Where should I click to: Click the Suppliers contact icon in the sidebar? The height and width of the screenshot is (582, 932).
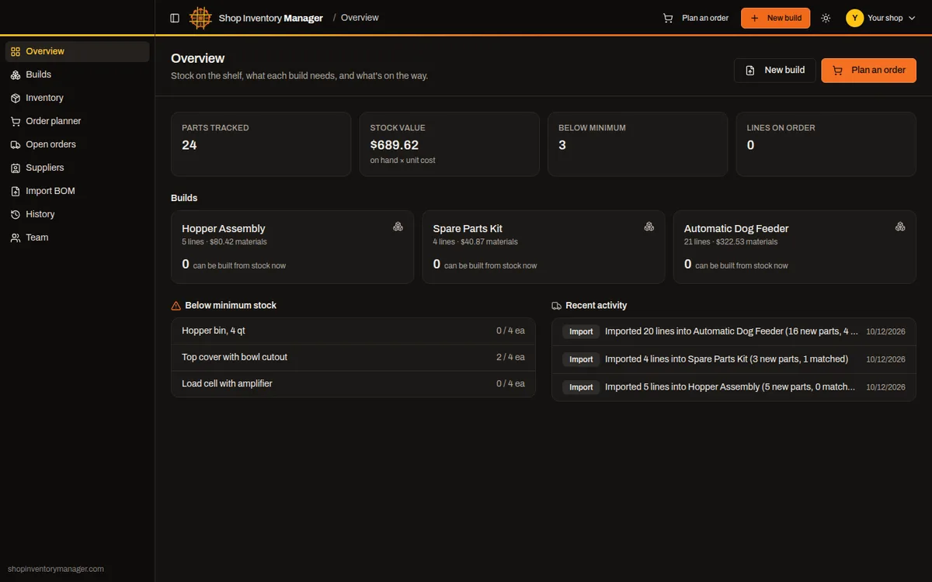click(16, 168)
